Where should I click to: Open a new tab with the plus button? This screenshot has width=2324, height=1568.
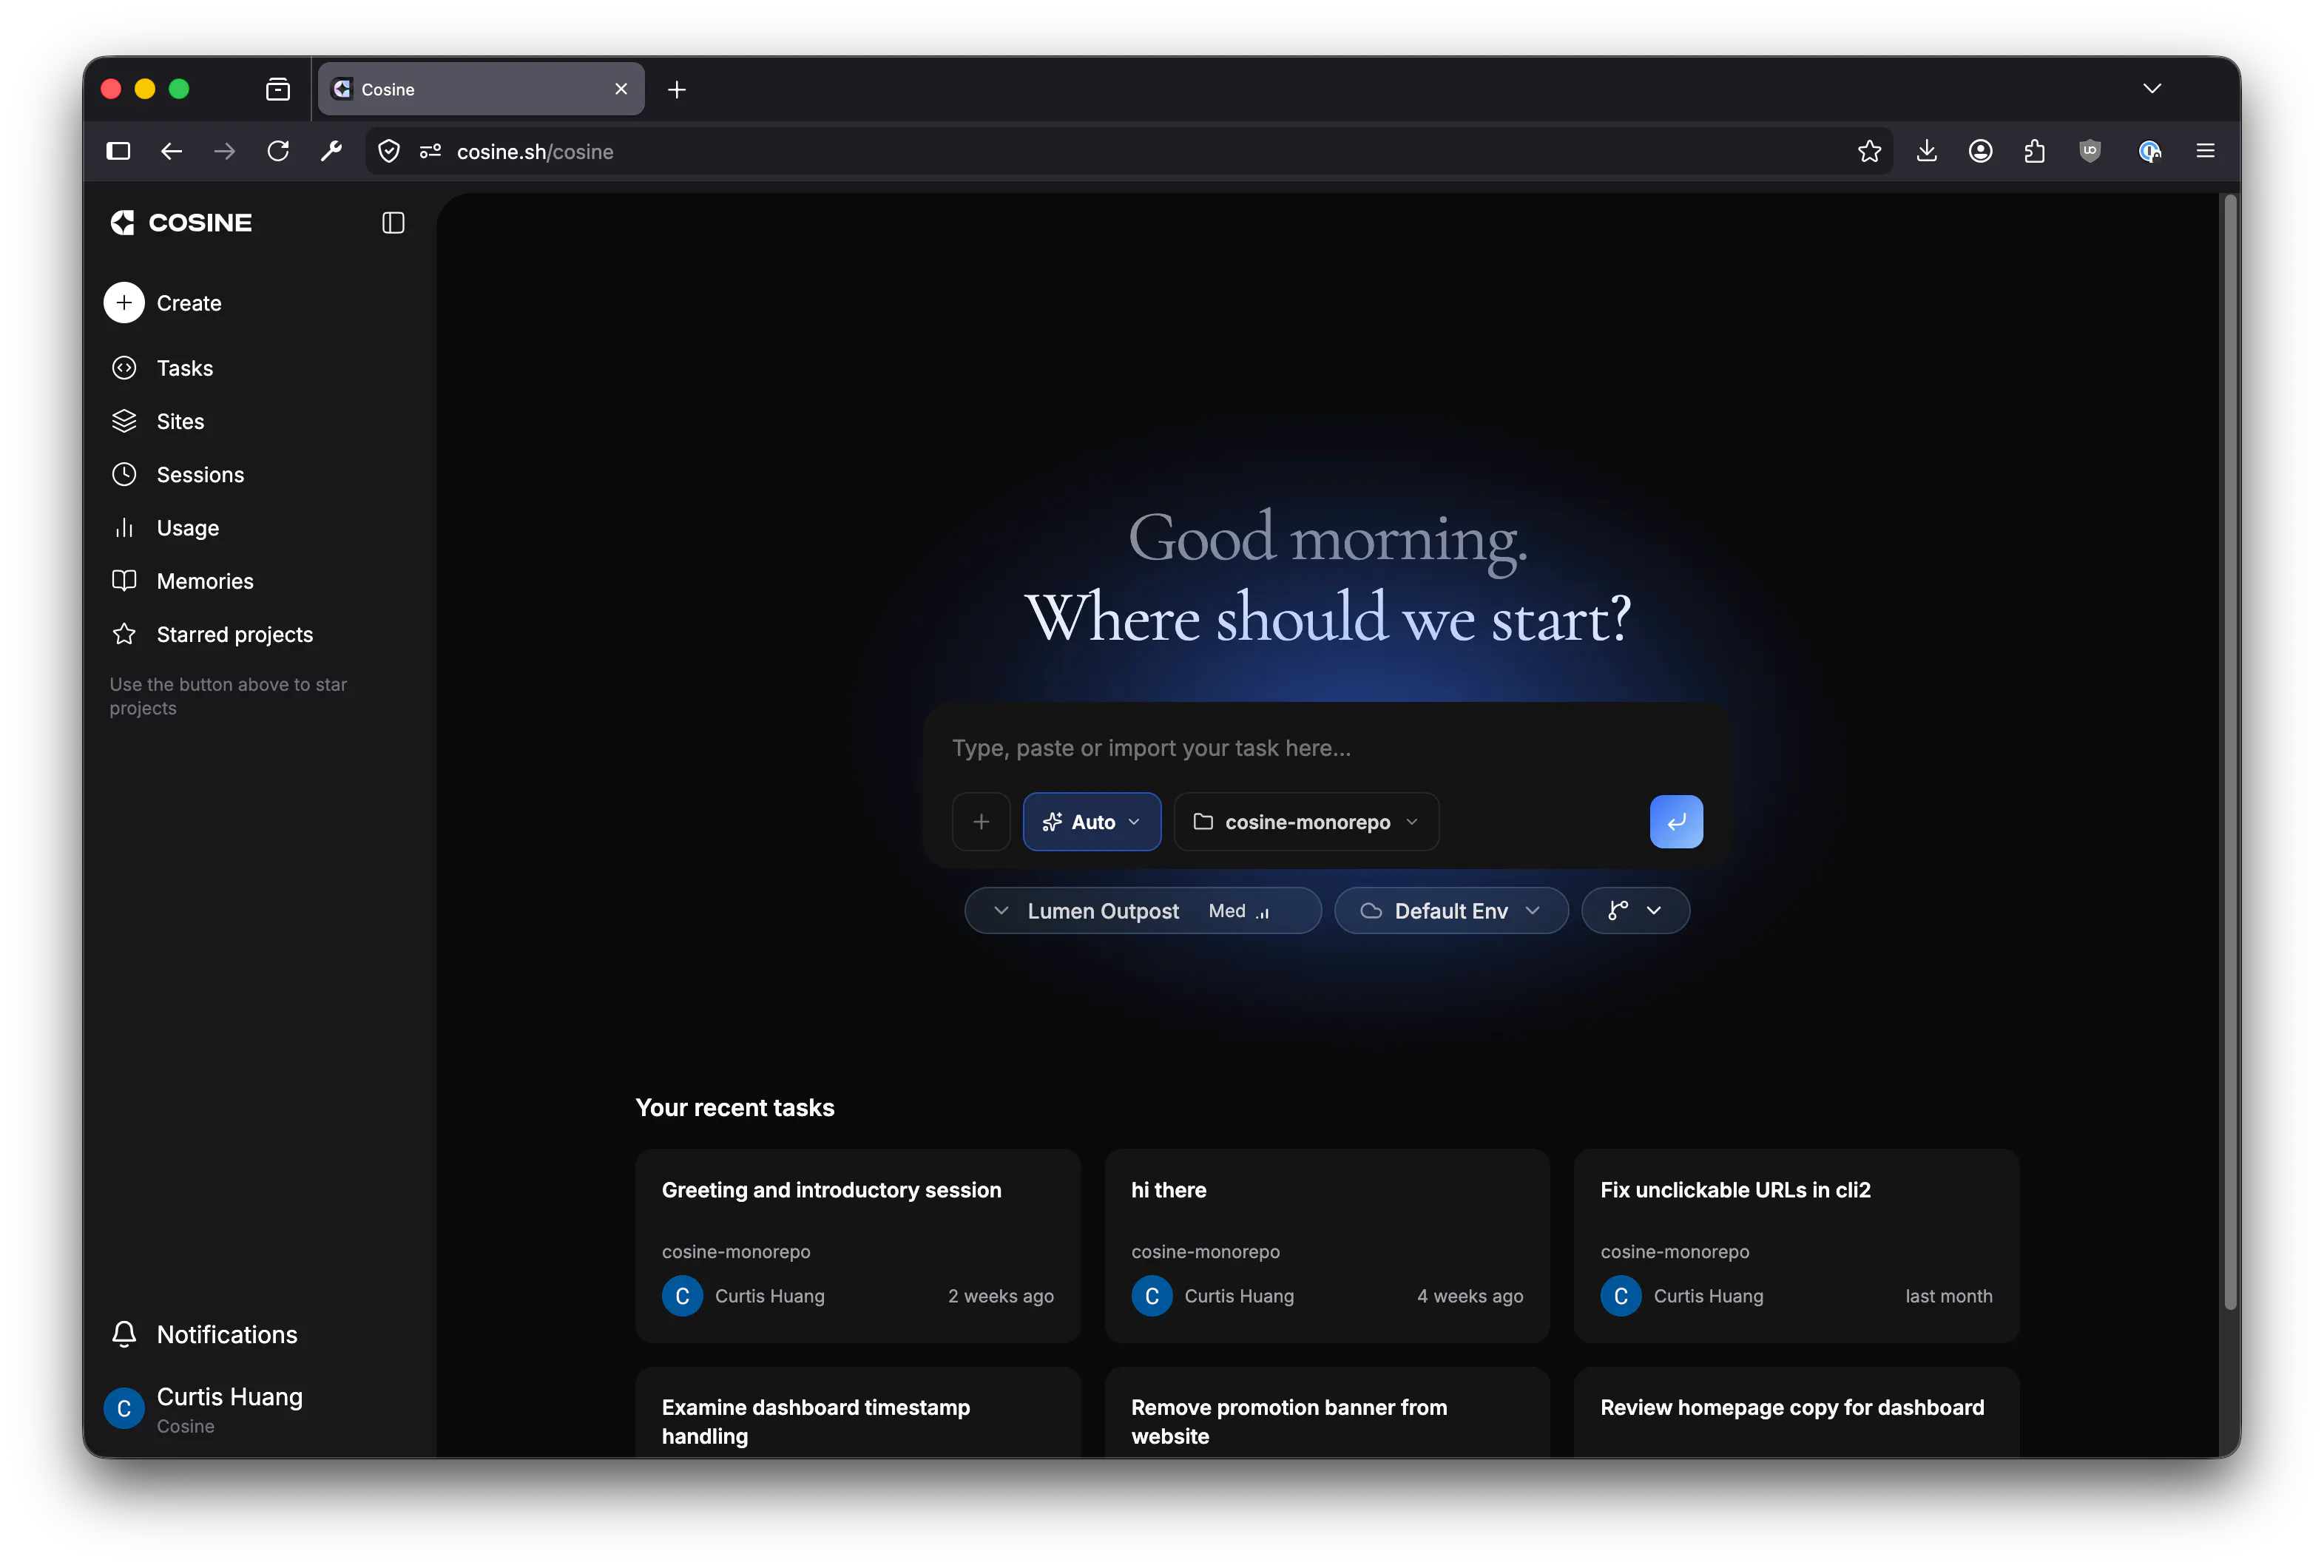(x=677, y=90)
